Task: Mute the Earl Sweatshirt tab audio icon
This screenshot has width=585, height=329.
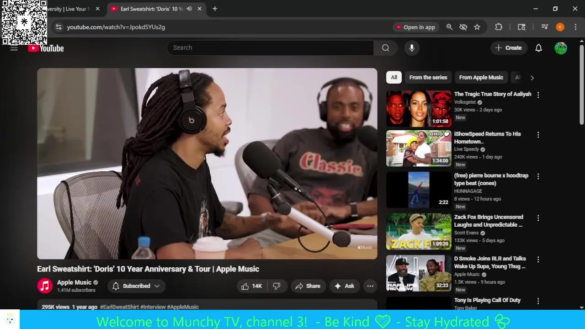Action: (x=189, y=9)
